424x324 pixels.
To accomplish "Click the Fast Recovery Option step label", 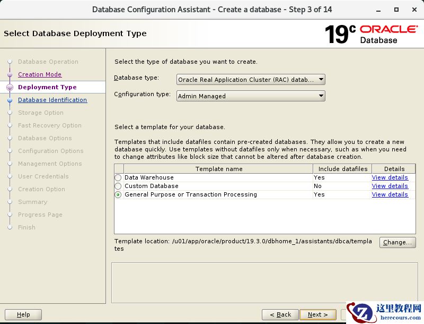I will coord(49,125).
